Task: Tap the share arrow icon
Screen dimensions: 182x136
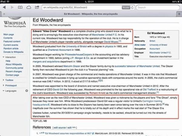Action: pyautogui.click(x=37, y=7)
